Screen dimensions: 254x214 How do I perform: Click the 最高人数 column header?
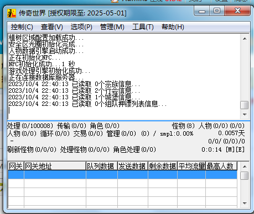(221, 166)
